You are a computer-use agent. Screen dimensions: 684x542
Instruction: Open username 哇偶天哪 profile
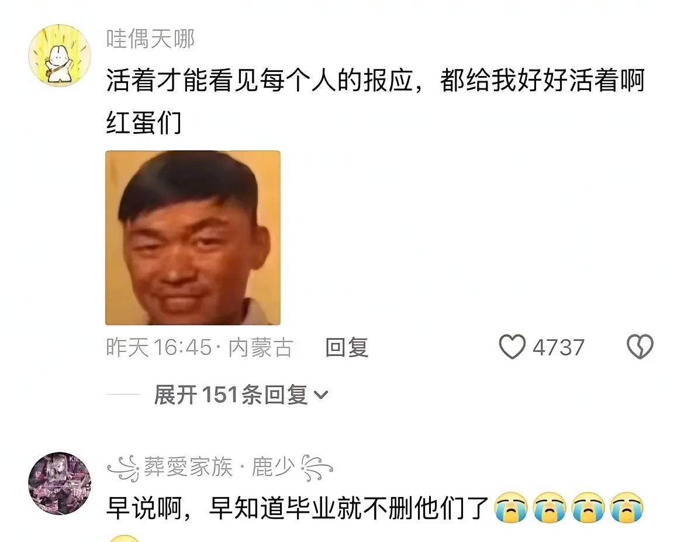(150, 39)
